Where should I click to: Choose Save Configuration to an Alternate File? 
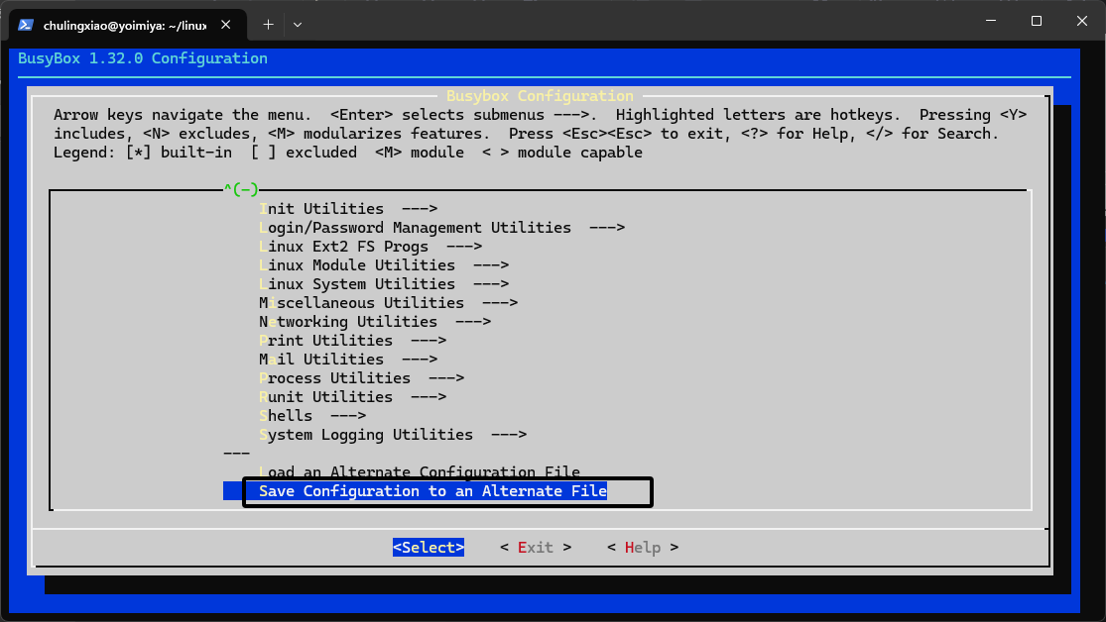tap(432, 491)
